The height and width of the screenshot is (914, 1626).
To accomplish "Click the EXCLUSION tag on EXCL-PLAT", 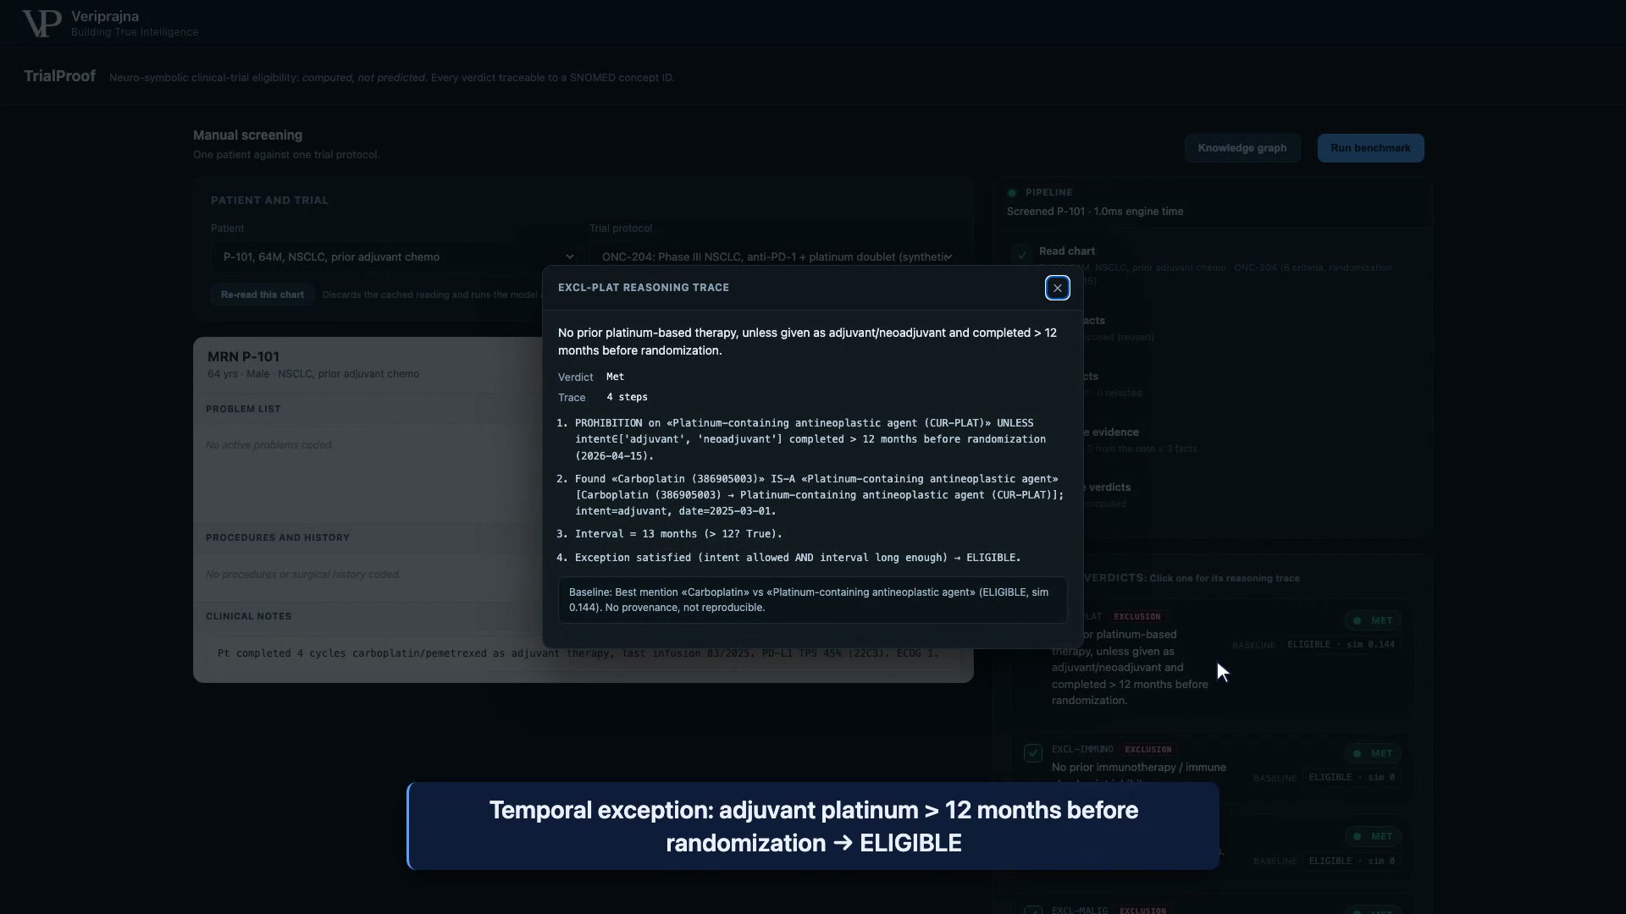I will (x=1137, y=617).
